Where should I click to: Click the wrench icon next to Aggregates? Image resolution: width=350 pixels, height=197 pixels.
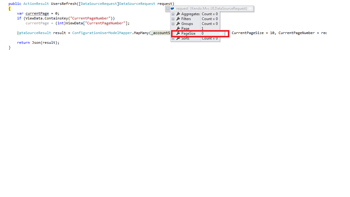coord(178,14)
